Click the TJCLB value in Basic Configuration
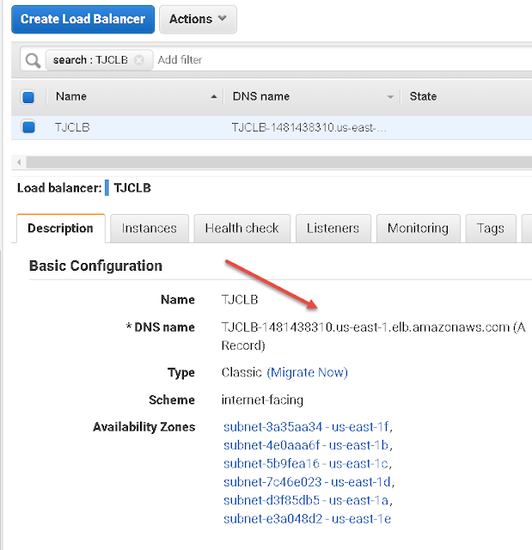The image size is (532, 550). pos(240,300)
